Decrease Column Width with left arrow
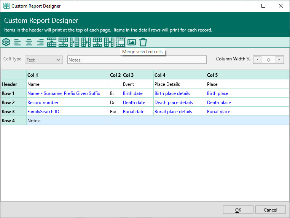This screenshot has width=290, height=218. [258, 60]
